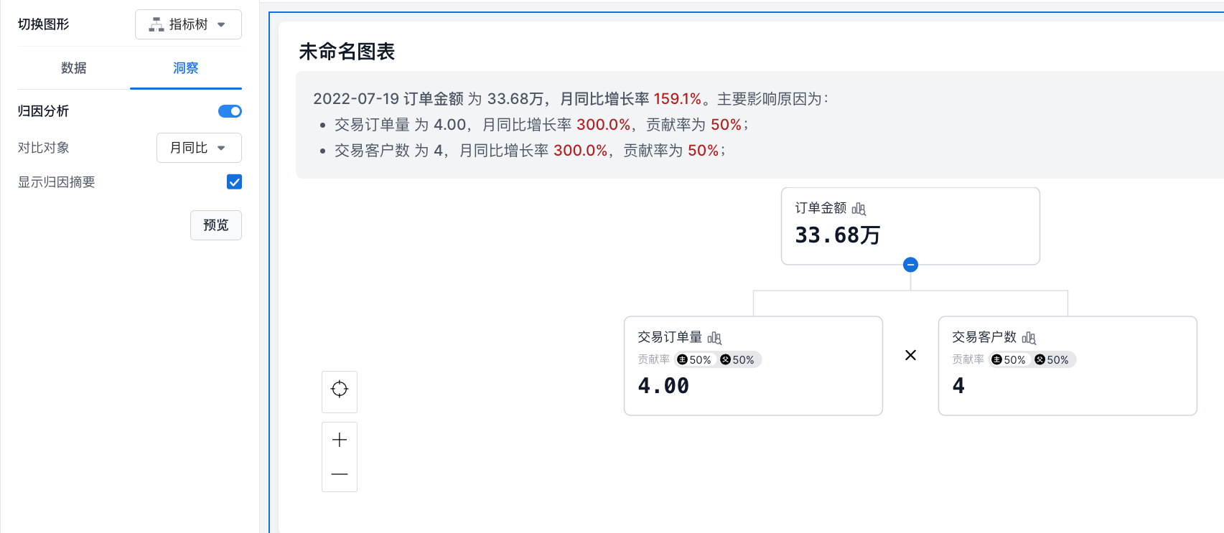Open the 月同比 comparison dropdown
This screenshot has width=1224, height=533.
click(199, 148)
